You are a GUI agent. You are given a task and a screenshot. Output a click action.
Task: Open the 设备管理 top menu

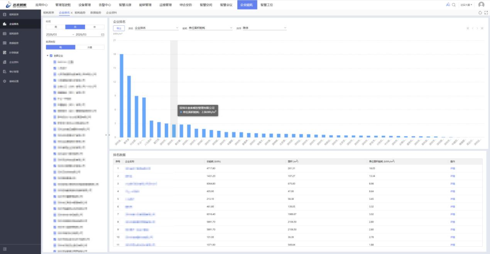tap(84, 5)
